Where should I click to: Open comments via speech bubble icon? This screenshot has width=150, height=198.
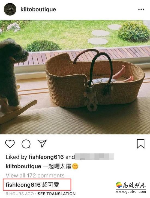coord(26,144)
